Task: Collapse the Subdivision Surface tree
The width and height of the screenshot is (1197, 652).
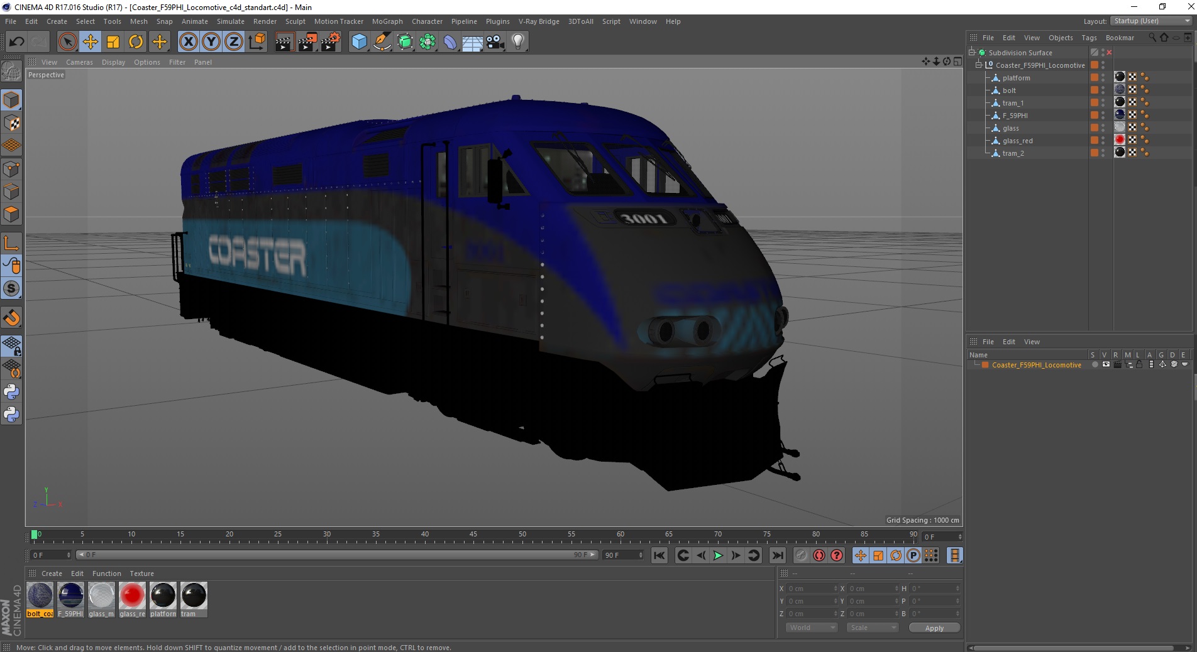Action: pyautogui.click(x=972, y=53)
